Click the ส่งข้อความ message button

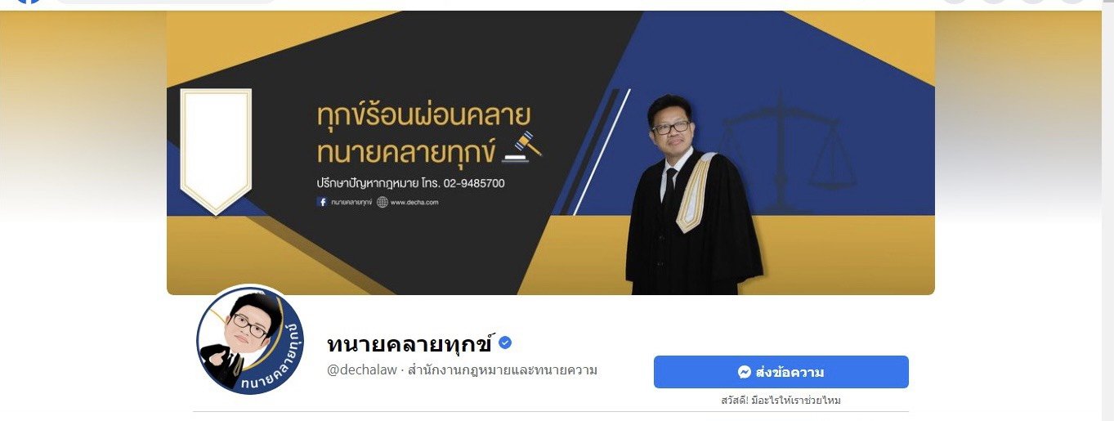pyautogui.click(x=781, y=372)
